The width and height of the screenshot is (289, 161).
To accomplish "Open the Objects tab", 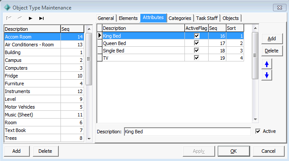I will [x=231, y=18].
